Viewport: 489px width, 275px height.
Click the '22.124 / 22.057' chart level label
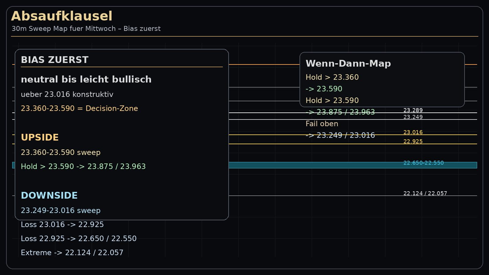point(425,193)
